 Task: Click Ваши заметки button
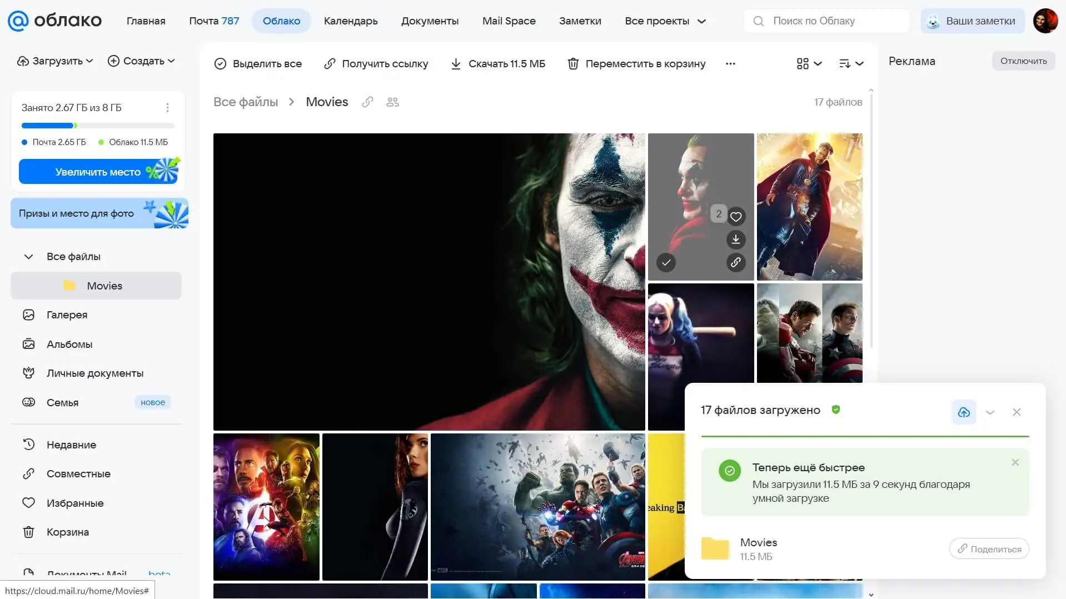click(x=972, y=21)
